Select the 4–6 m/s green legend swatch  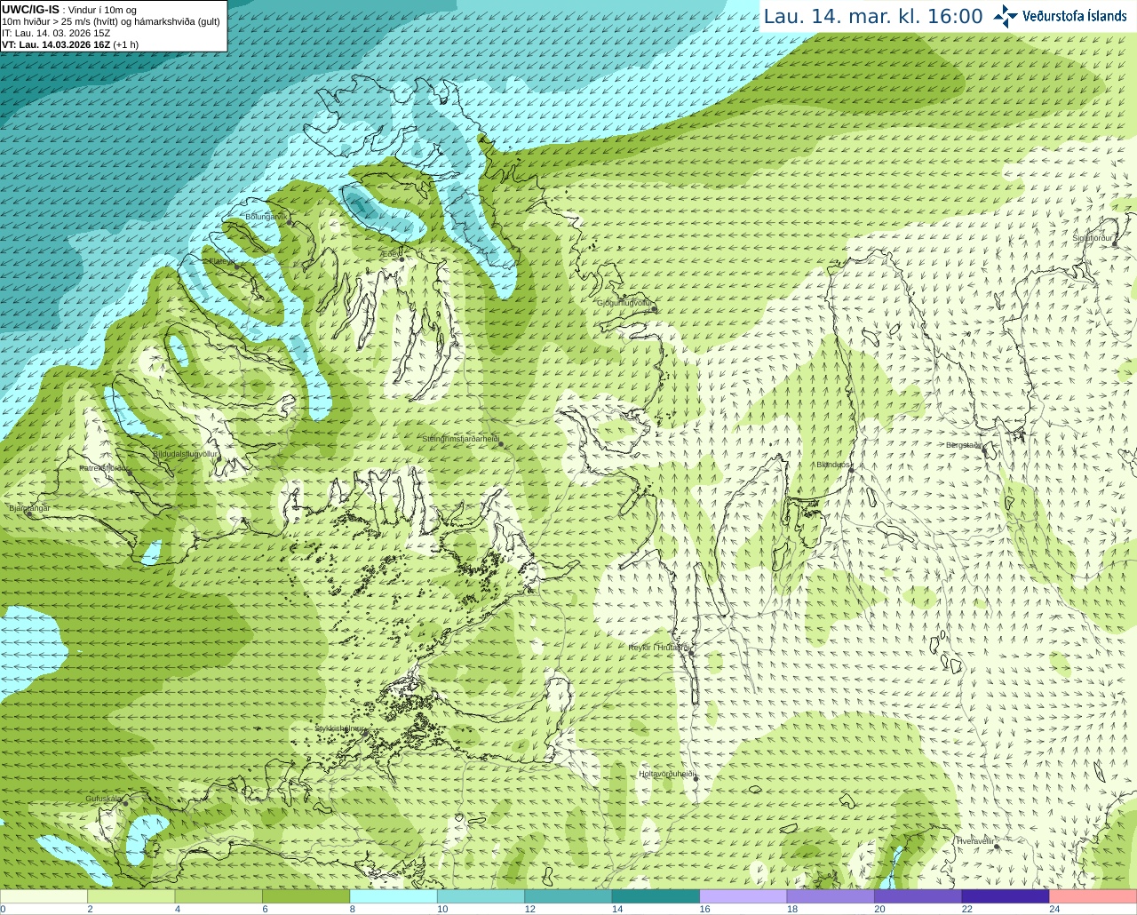click(219, 896)
